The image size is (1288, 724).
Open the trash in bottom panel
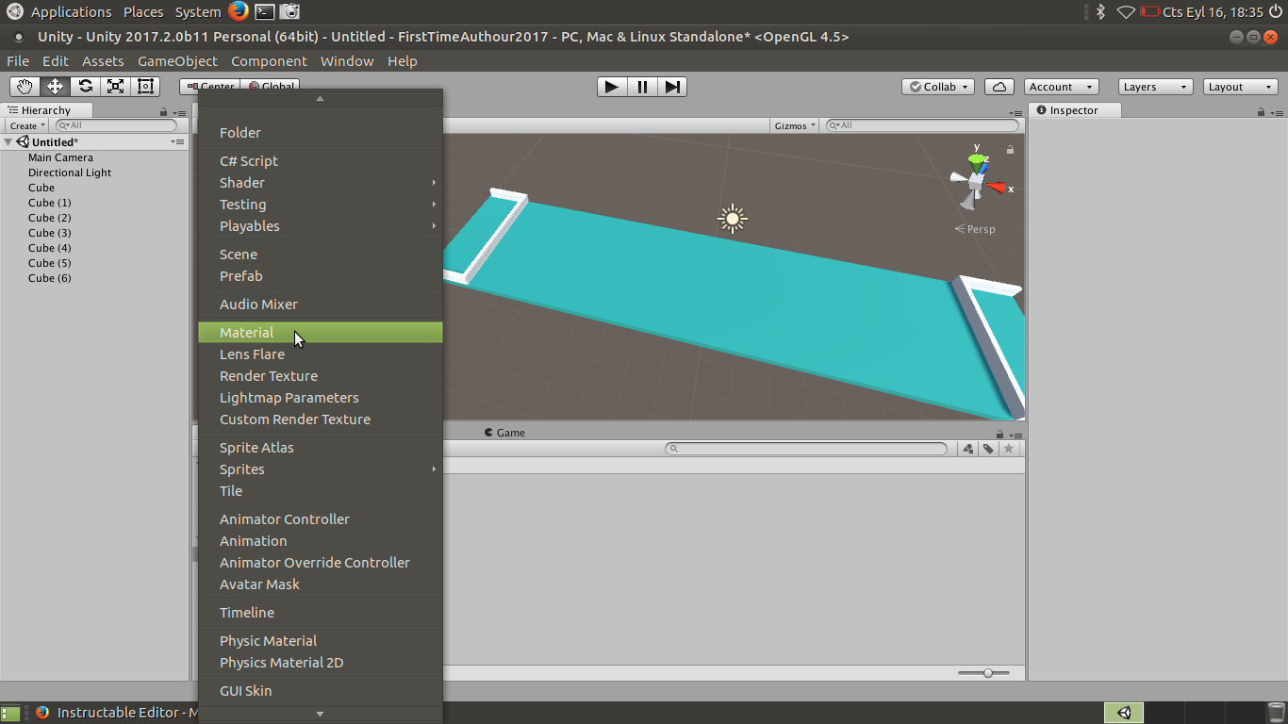[x=1276, y=713]
